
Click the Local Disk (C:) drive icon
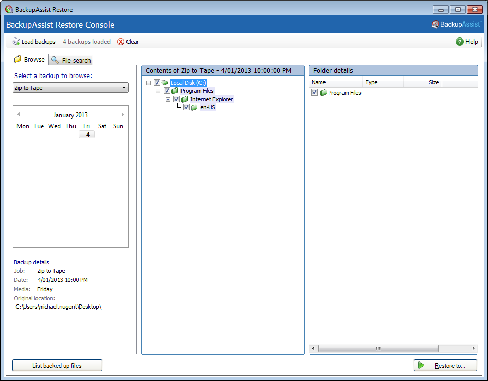[x=165, y=83]
